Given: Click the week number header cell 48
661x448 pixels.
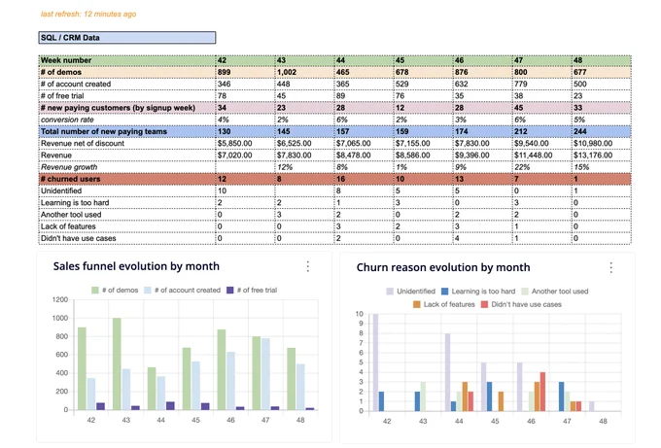Looking at the screenshot, I should 602,60.
